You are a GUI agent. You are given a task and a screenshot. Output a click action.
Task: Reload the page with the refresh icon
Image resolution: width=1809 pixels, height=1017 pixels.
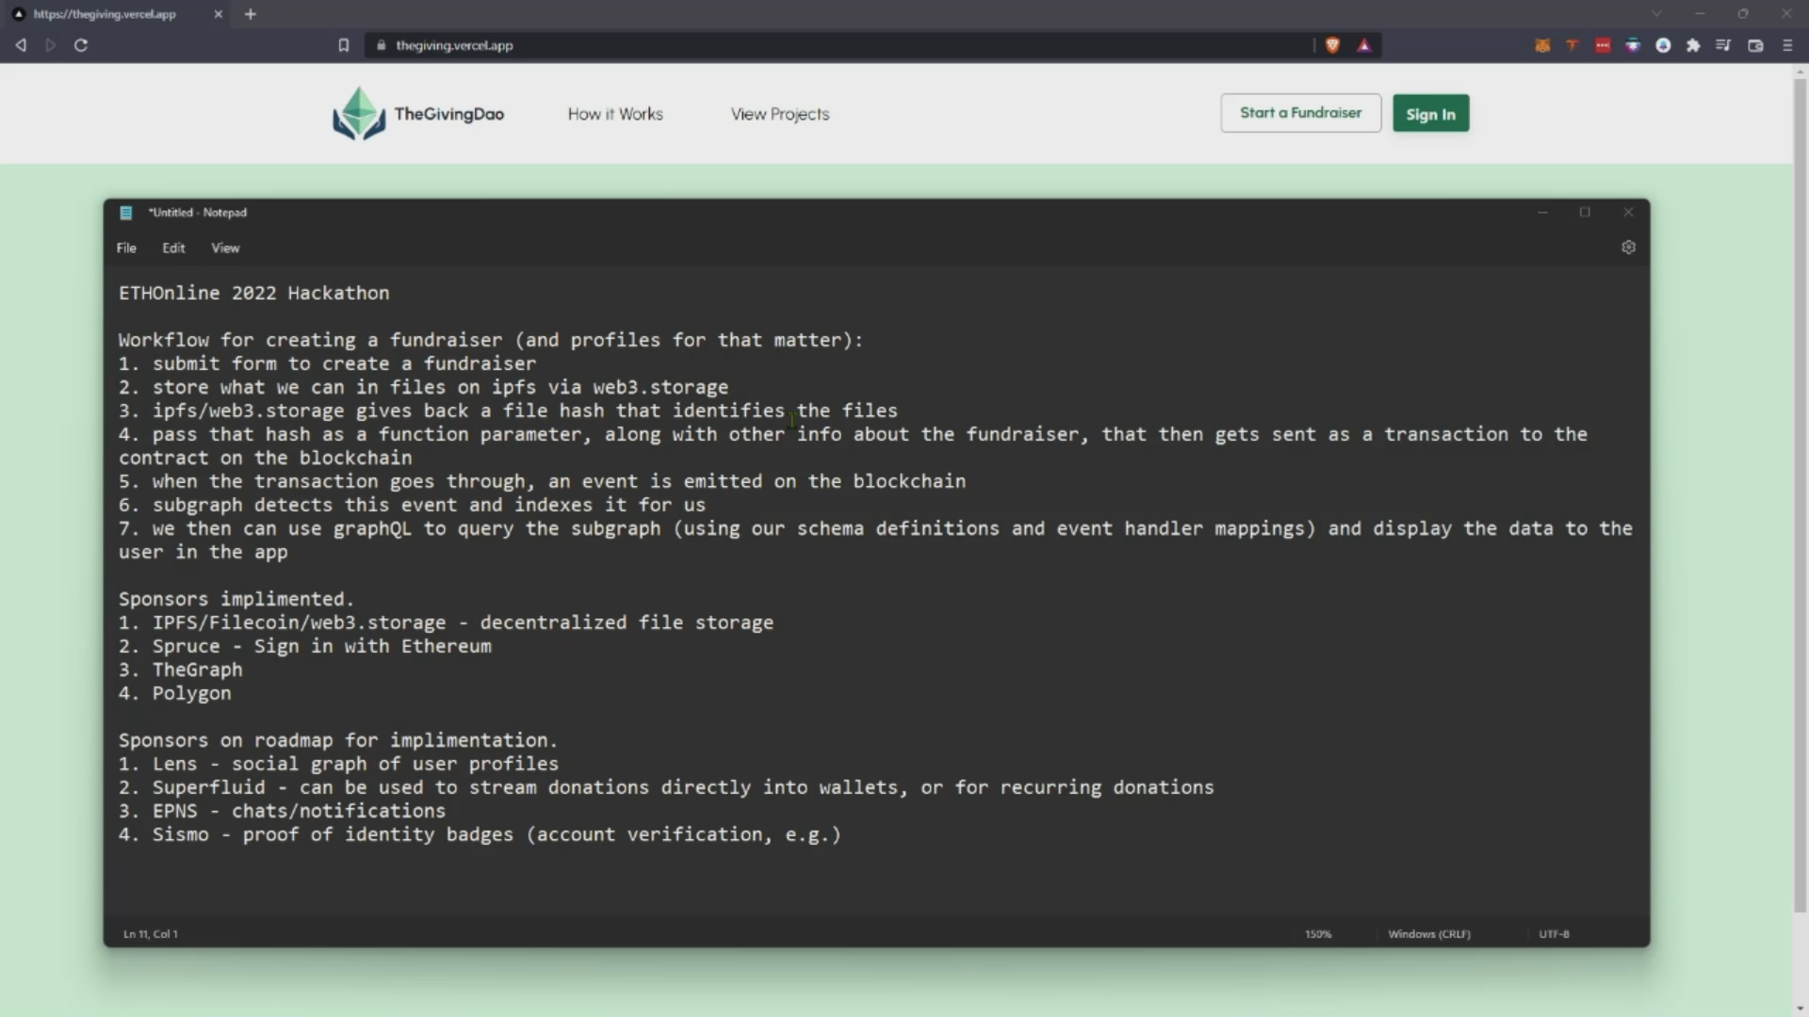point(81,45)
